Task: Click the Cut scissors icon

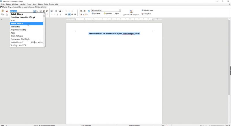Action: point(7,11)
